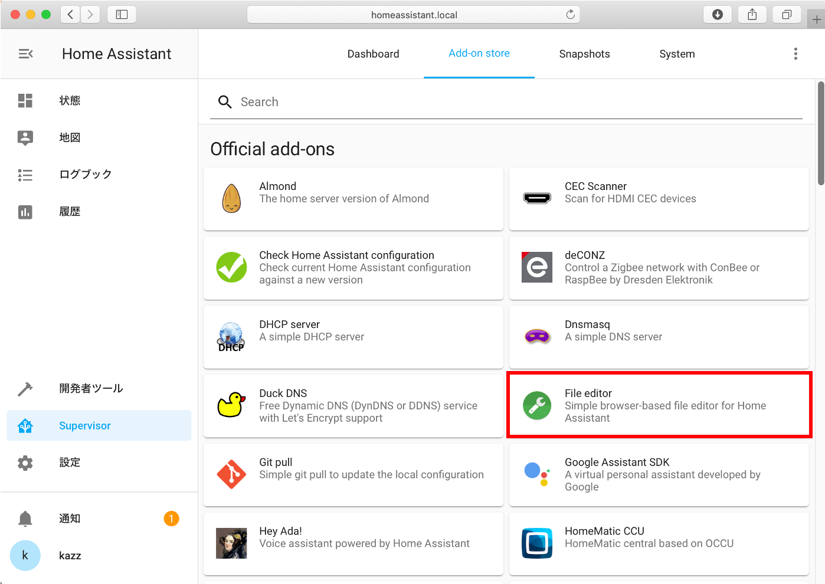Click the 通知 bell icon
This screenshot has height=584, width=825.
[x=25, y=519]
